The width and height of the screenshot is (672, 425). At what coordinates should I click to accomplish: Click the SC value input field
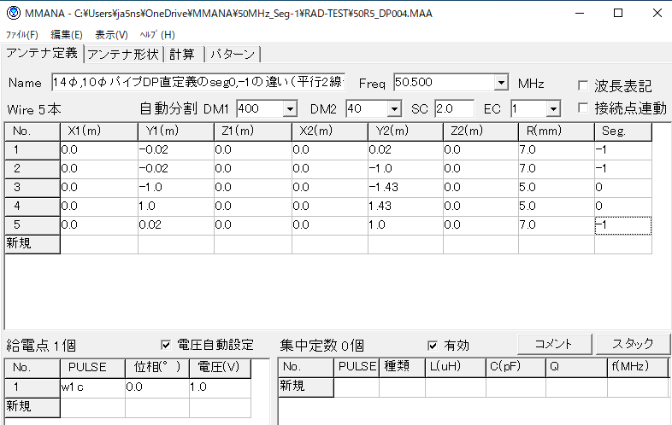click(454, 108)
